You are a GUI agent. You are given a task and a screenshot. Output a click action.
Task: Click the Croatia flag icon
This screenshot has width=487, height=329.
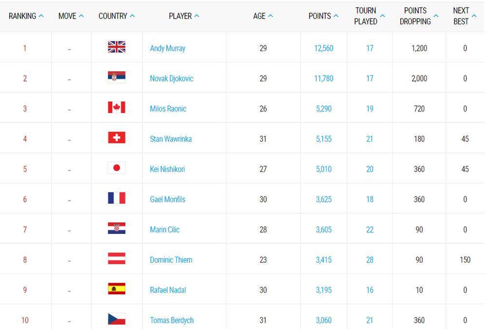[116, 229]
